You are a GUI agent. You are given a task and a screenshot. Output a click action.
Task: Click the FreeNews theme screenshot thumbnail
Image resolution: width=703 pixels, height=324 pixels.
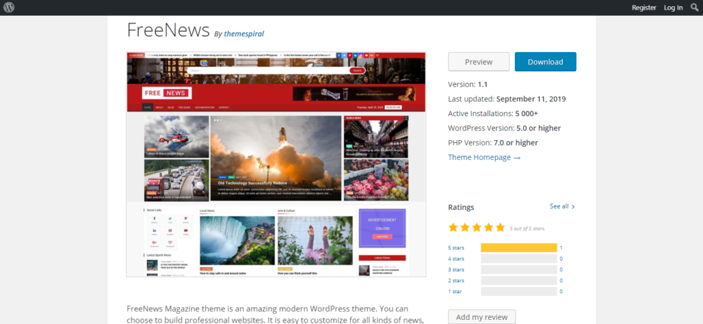point(276,164)
